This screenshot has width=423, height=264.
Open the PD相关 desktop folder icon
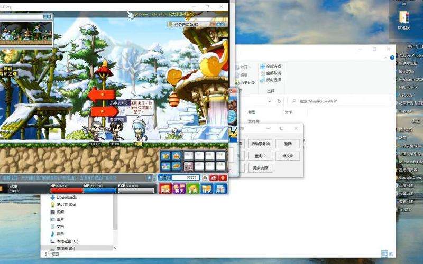(404, 20)
